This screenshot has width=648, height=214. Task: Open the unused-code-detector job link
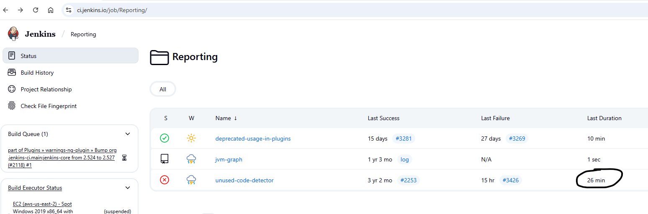click(244, 180)
